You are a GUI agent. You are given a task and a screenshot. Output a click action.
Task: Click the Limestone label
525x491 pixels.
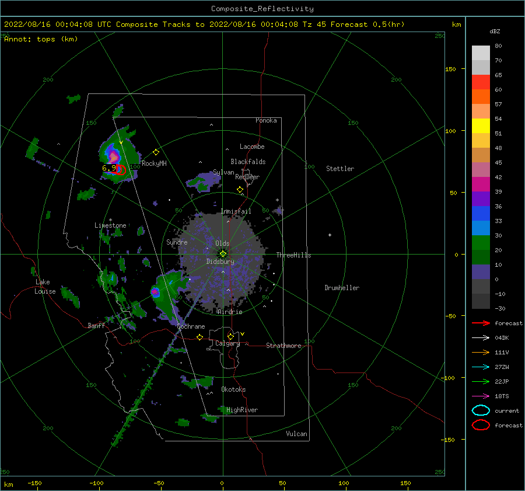click(x=110, y=225)
